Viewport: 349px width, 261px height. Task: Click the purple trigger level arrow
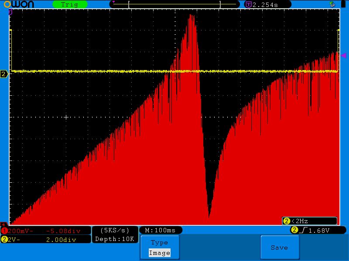[344, 55]
